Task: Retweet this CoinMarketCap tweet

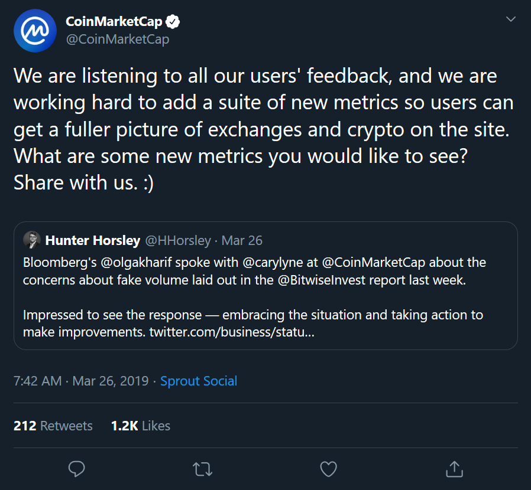Action: (202, 469)
